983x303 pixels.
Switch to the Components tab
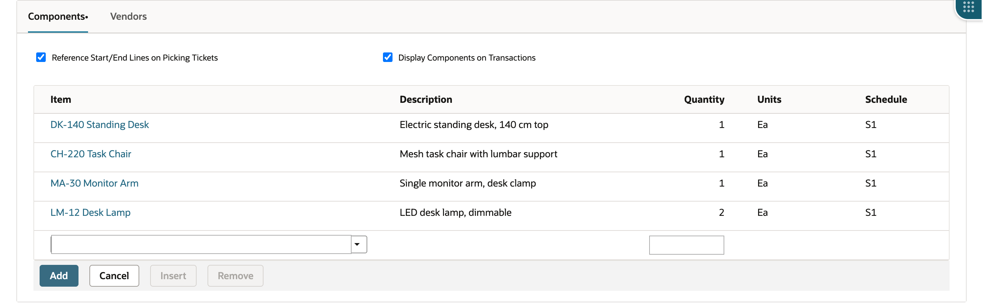click(x=58, y=16)
